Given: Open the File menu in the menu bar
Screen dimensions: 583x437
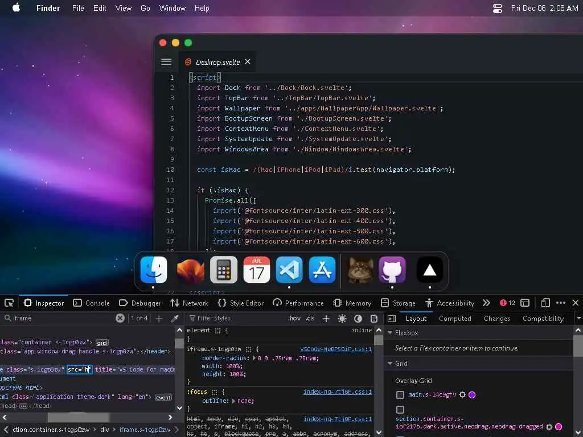Looking at the screenshot, I should tap(78, 8).
